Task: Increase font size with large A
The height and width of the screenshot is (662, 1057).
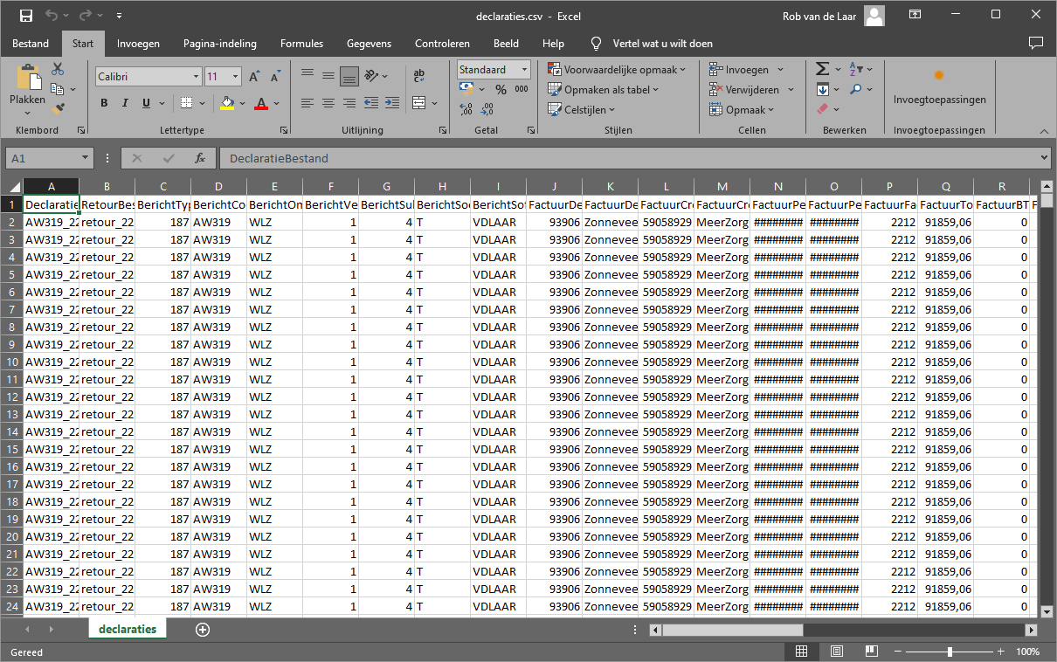Action: [254, 77]
